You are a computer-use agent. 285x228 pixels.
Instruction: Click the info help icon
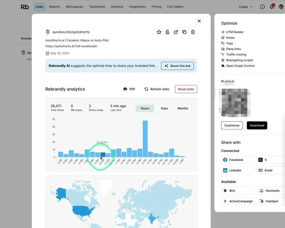pos(262,7)
